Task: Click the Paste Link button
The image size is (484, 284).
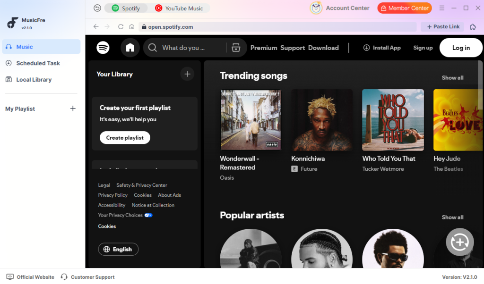Action: pos(443,27)
